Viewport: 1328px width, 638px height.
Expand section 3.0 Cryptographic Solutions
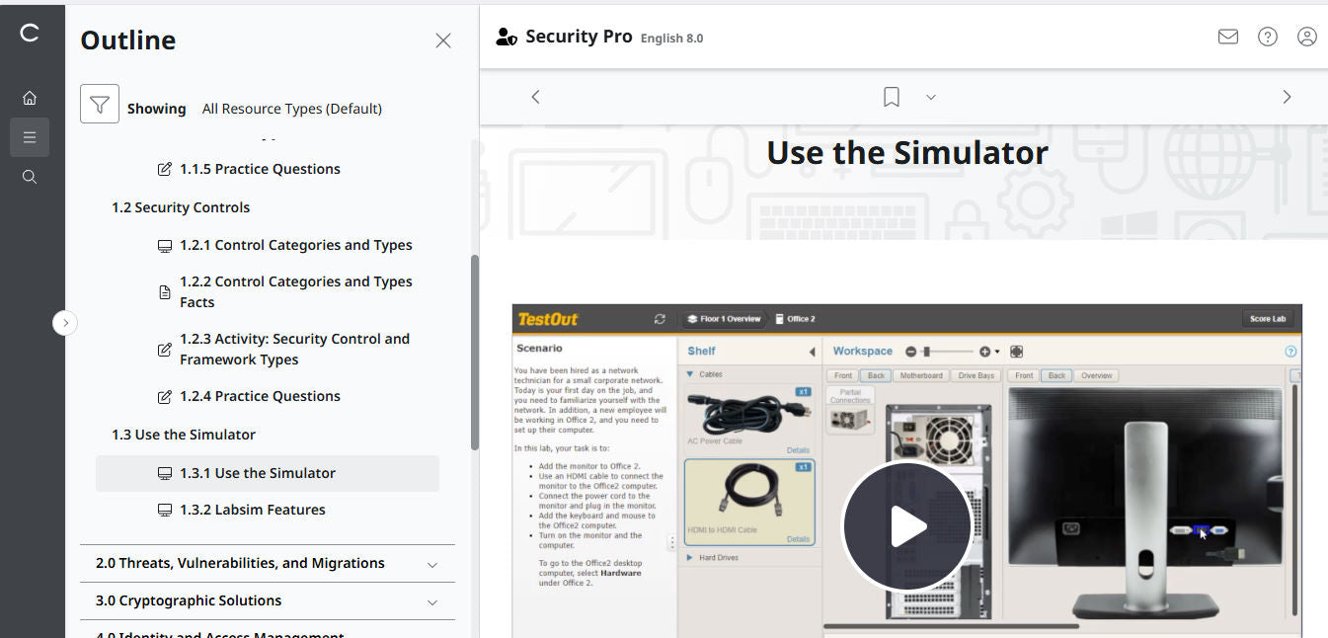(431, 601)
